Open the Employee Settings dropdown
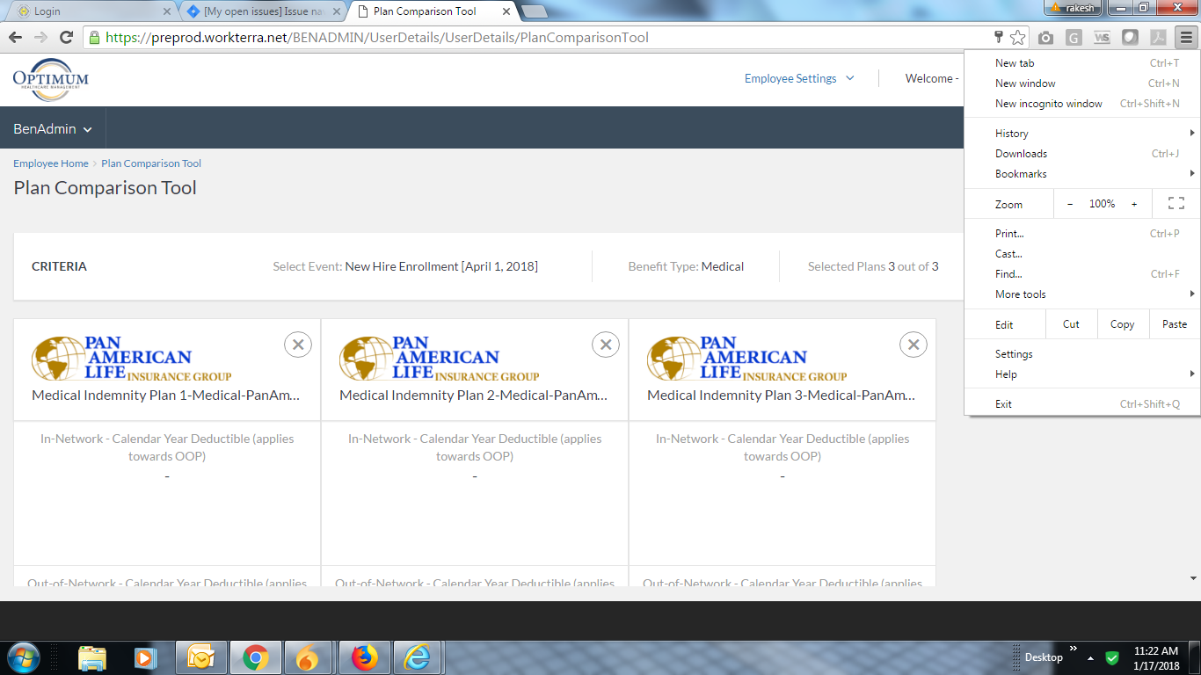The width and height of the screenshot is (1201, 675). 798,78
